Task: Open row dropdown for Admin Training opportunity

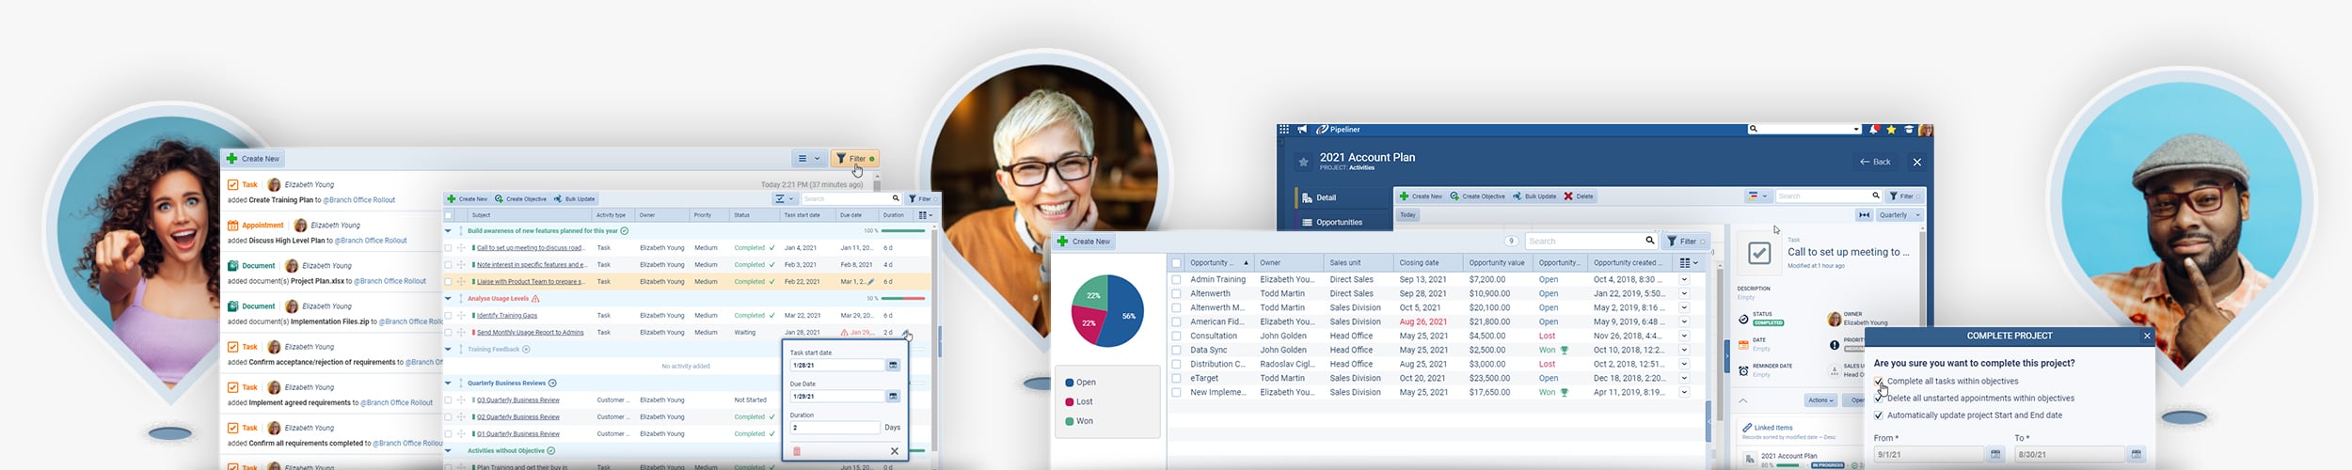Action: tap(1684, 280)
